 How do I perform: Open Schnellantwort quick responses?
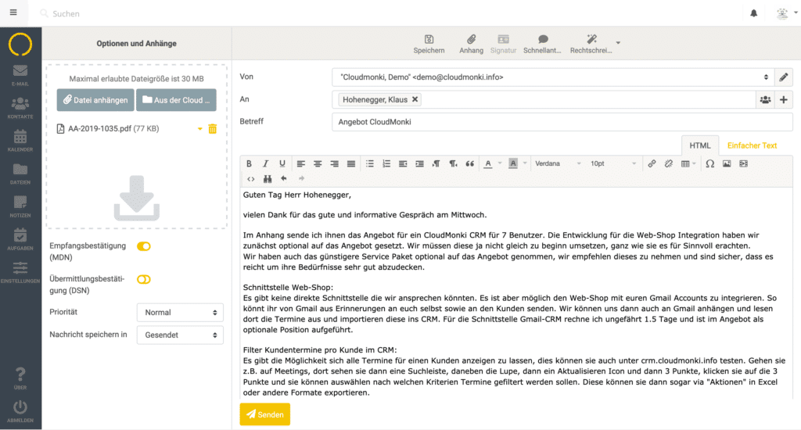point(542,44)
